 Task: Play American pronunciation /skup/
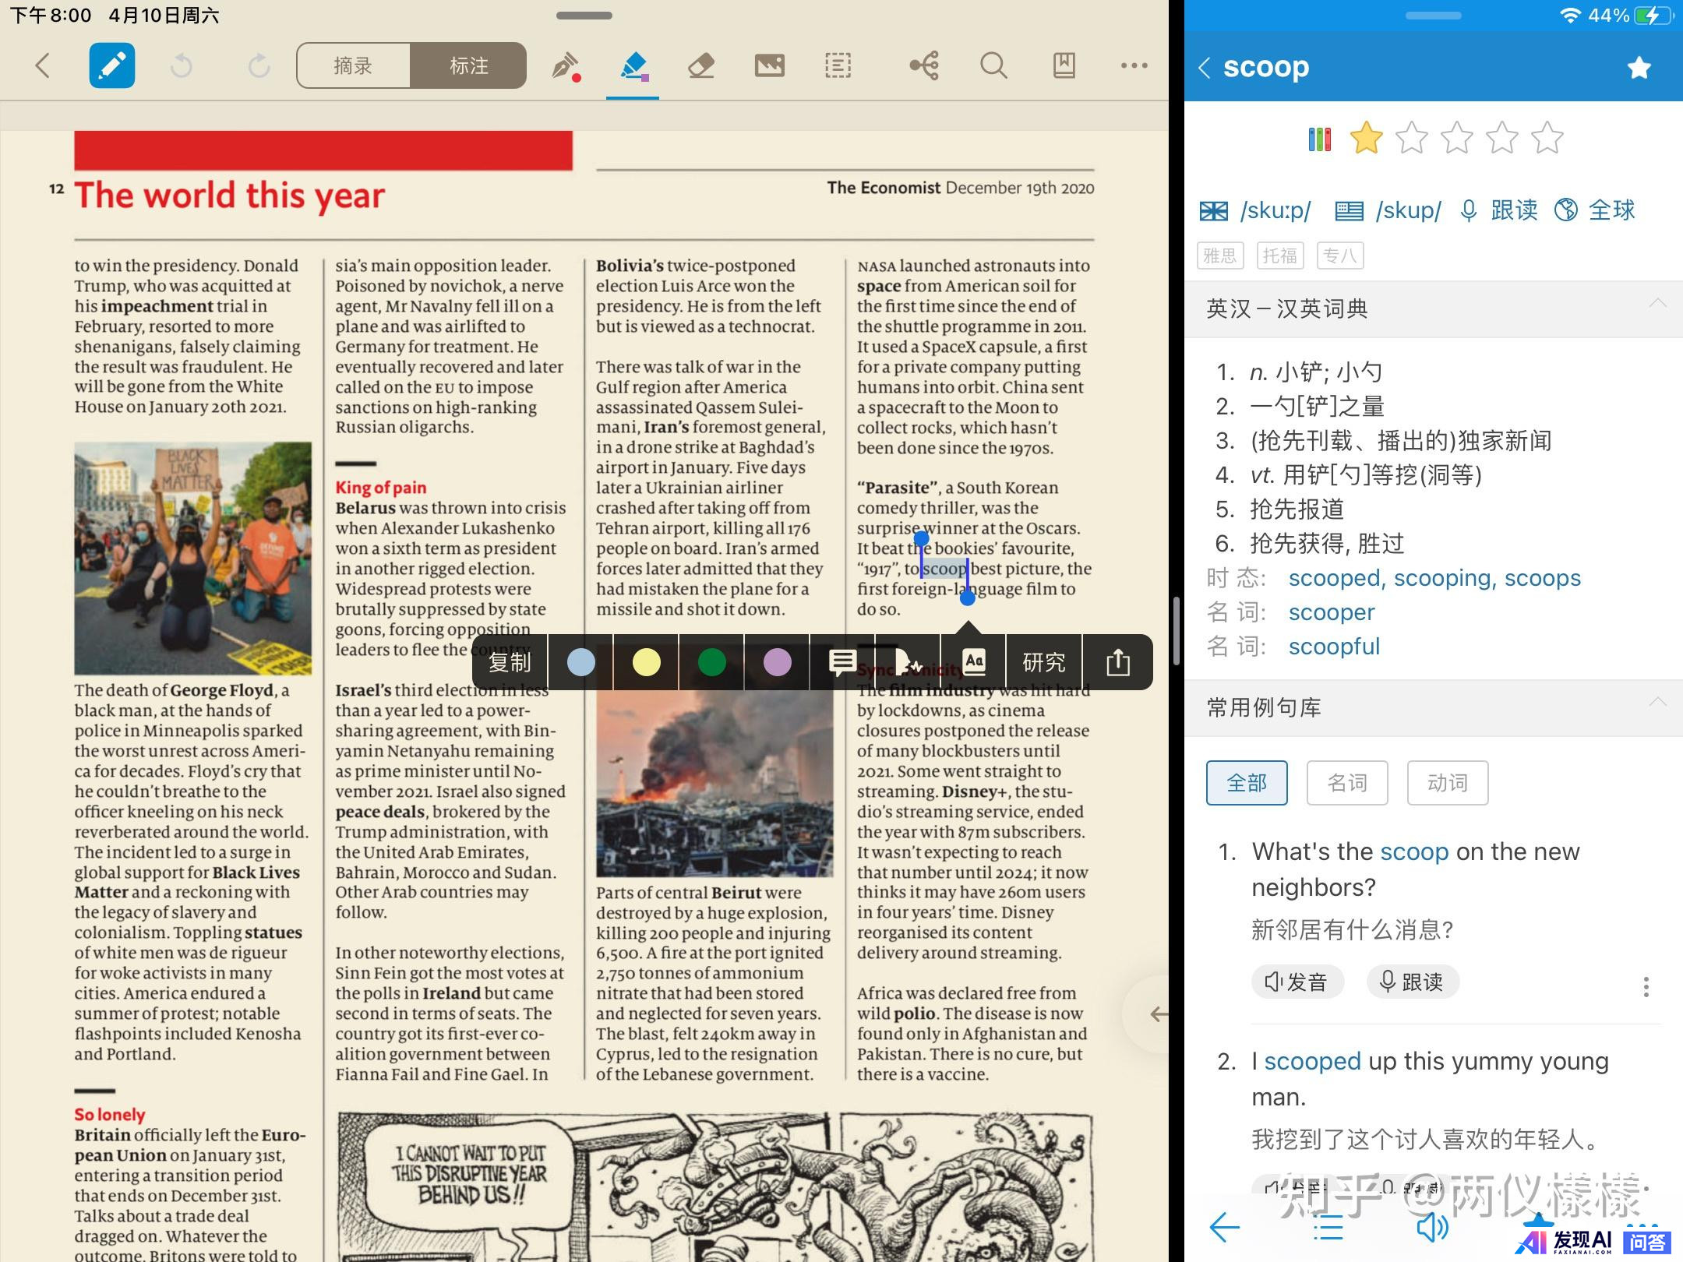[x=1388, y=210]
